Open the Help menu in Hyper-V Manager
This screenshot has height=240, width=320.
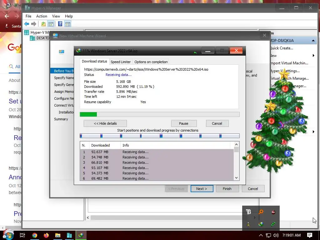(x=69, y=16)
